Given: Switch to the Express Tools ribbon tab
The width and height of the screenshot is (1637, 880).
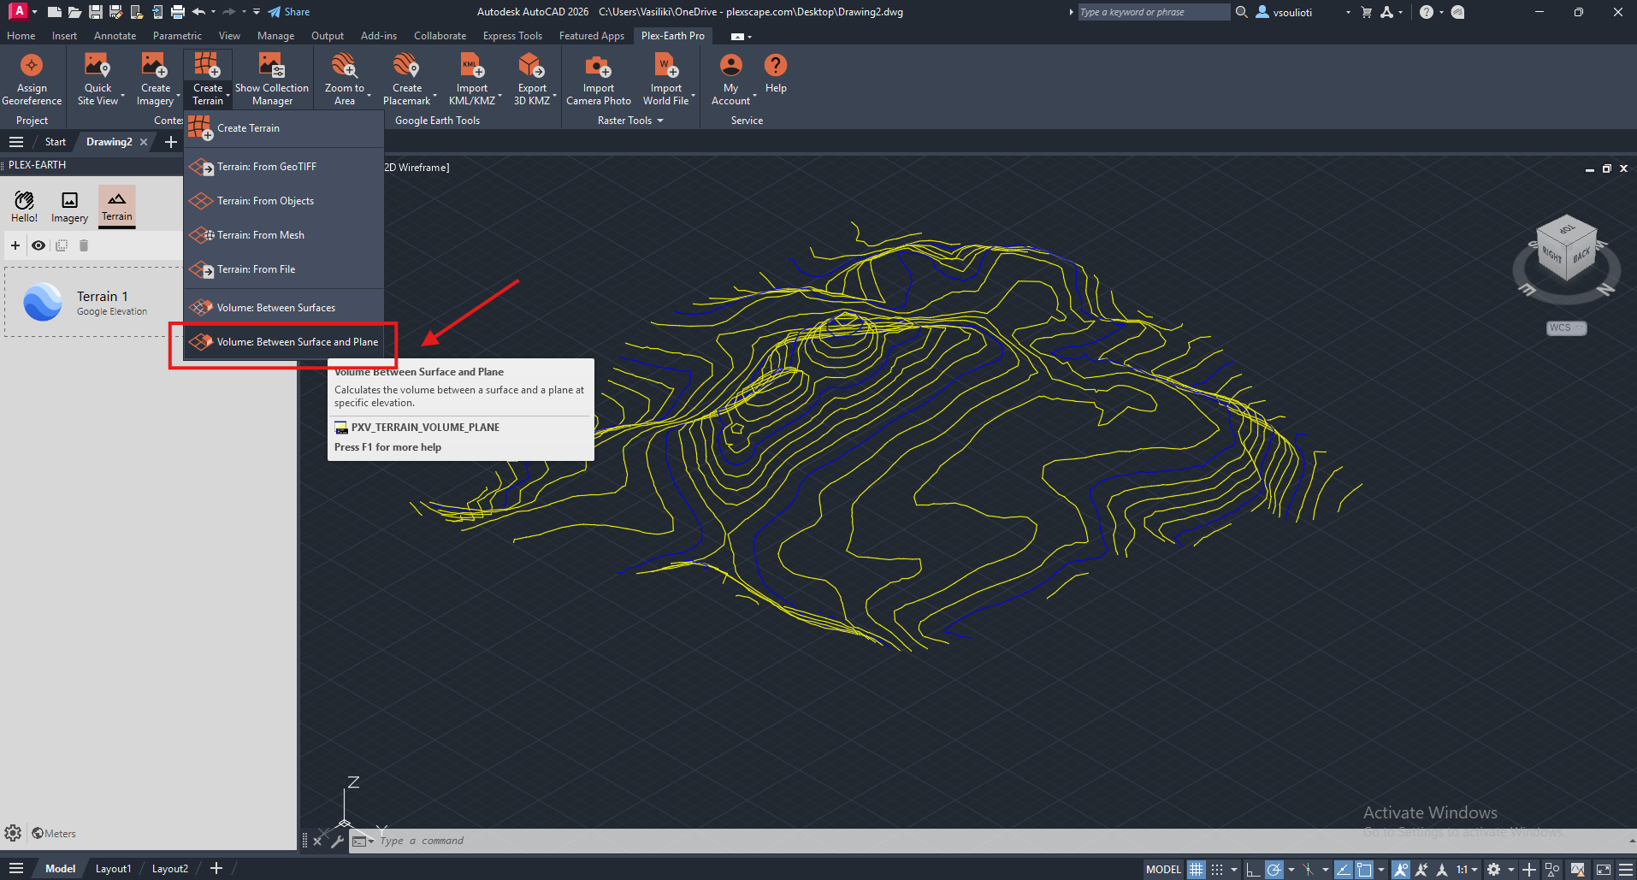Looking at the screenshot, I should coord(512,36).
